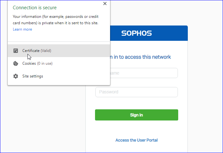This screenshot has height=153, width=223.
Task: Click the Site settings gear icon
Action: (x=16, y=76)
